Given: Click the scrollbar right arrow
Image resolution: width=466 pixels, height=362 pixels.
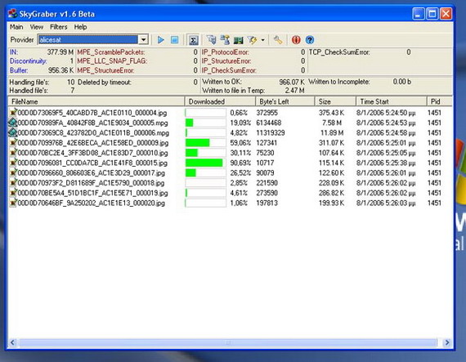Looking at the screenshot, I should (446, 342).
